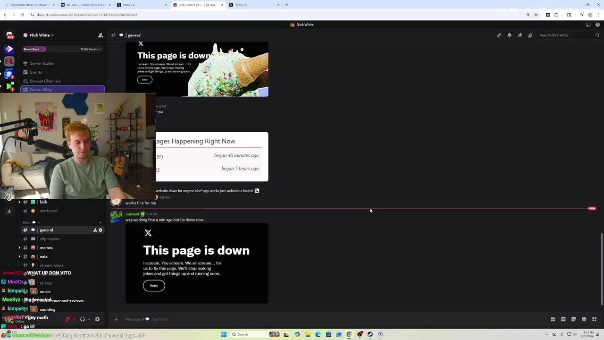
Task: Open Discord inbox icon at top right
Action: [588, 25]
